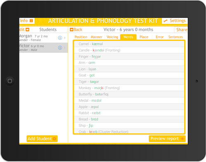Click the iPad home button
Image resolution: width=206 pixels, height=162 pixels.
coord(10,81)
